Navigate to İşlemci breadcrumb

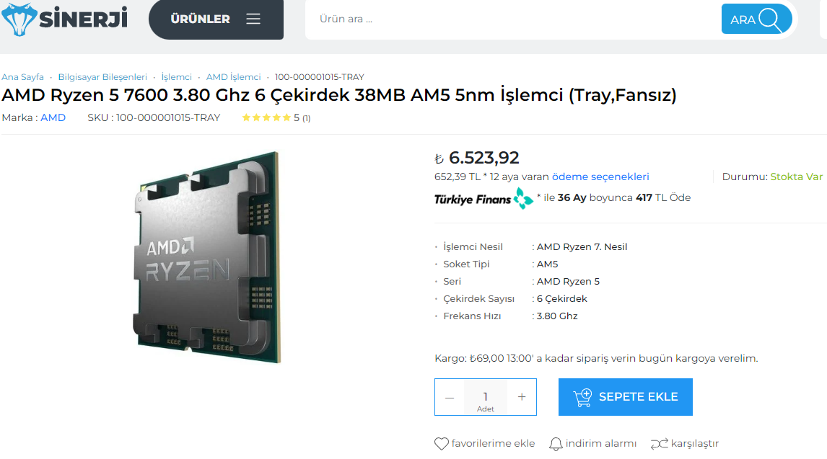click(176, 77)
